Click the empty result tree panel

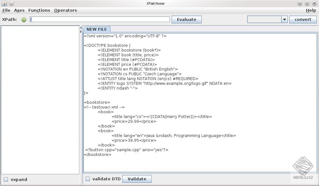click(x=40, y=100)
